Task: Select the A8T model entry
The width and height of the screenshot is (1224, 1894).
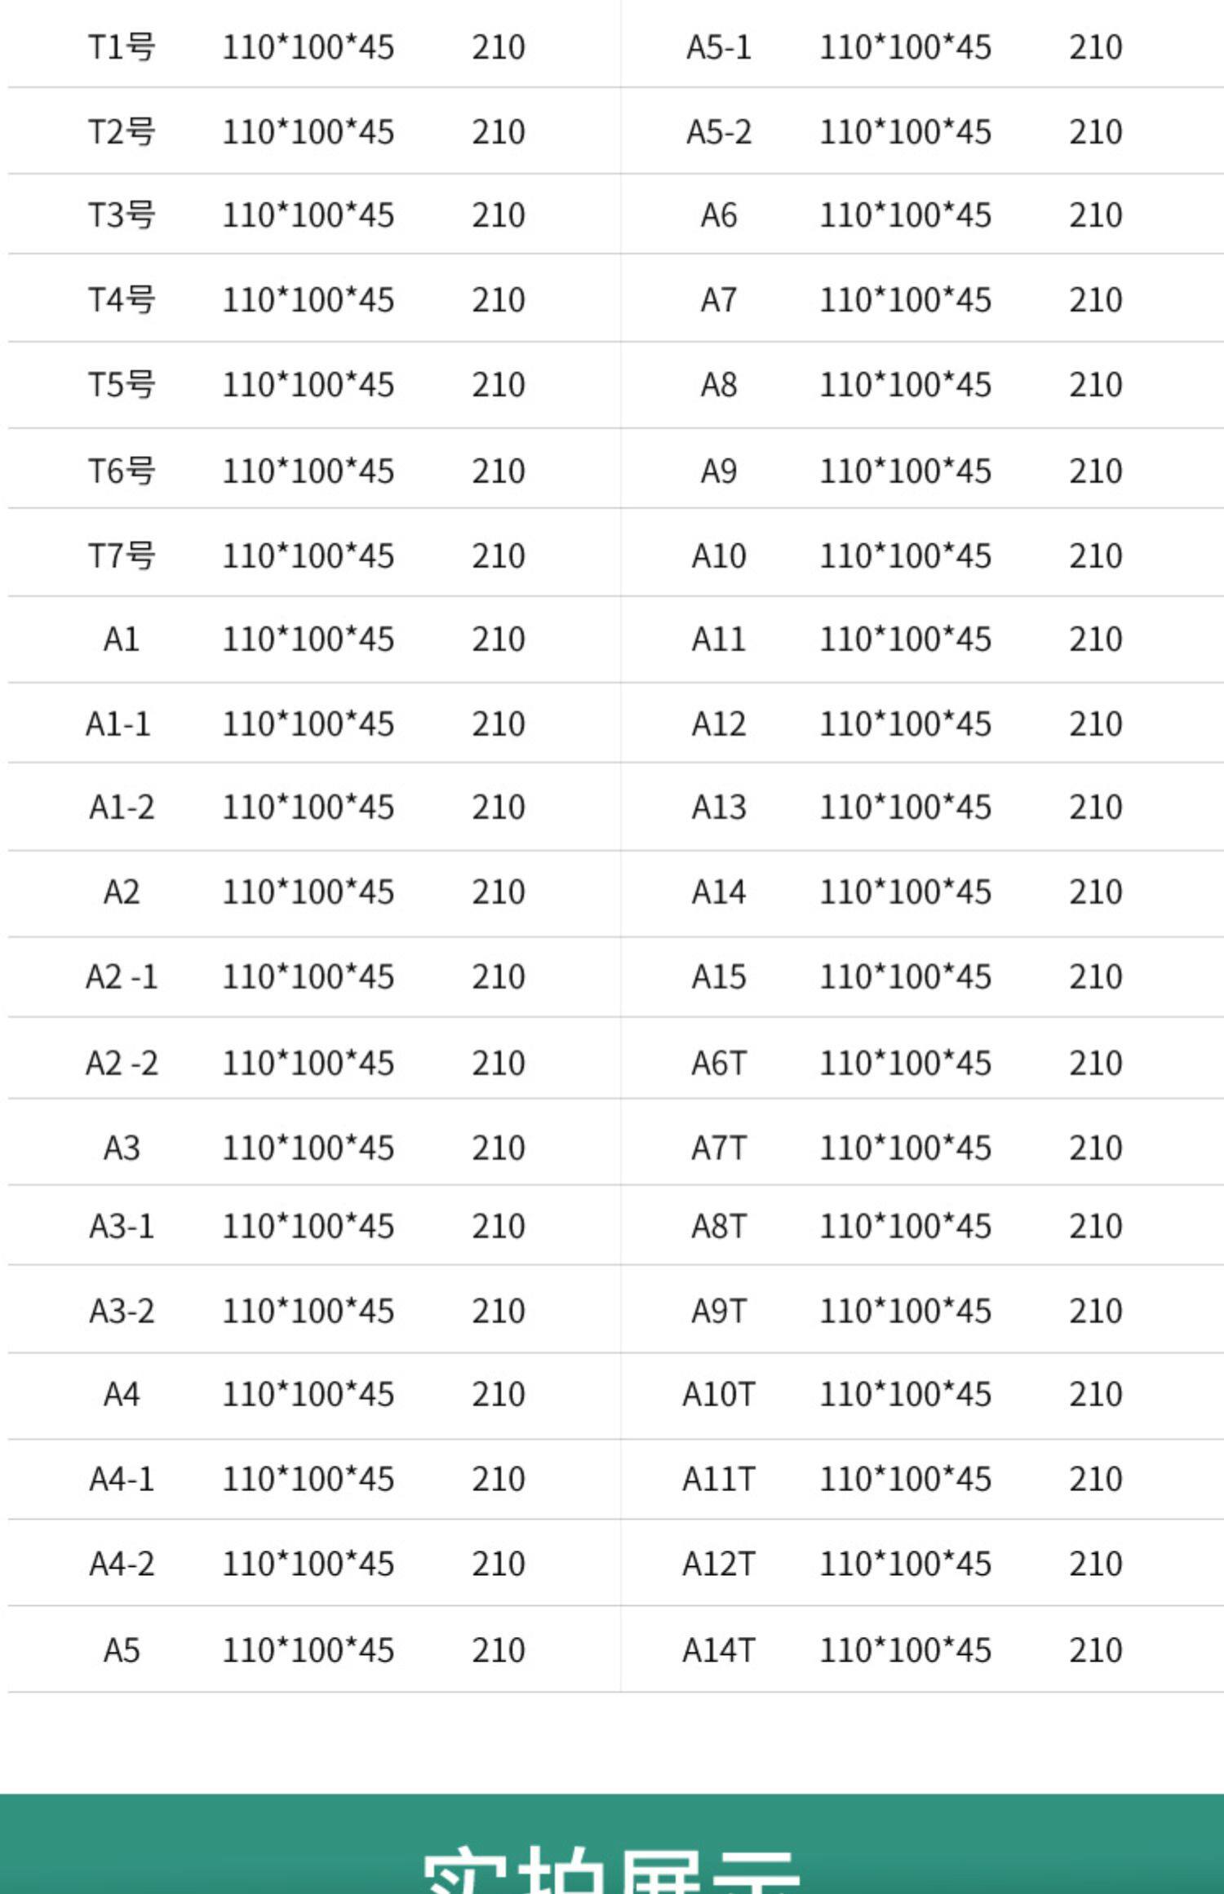Action: click(x=719, y=1227)
